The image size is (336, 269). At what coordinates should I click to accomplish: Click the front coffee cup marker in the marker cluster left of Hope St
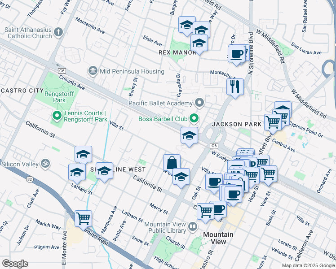pos(233,195)
